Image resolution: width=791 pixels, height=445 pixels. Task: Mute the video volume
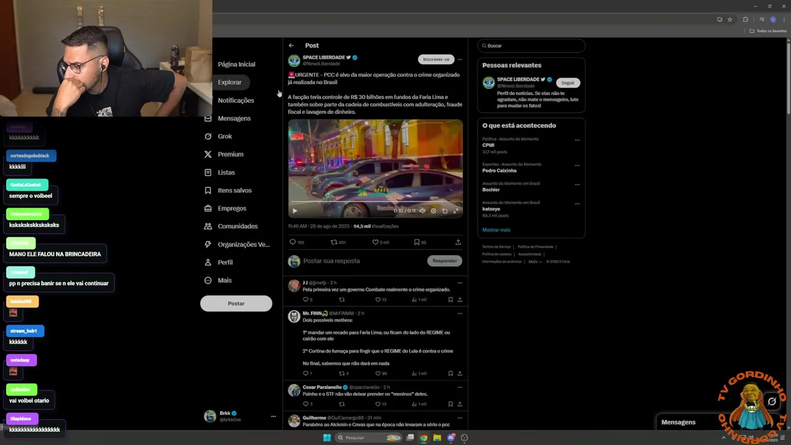[x=422, y=211]
